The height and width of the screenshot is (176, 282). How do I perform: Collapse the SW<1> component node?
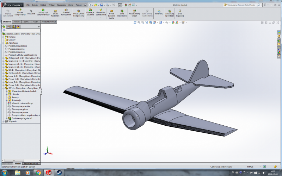tap(3, 88)
